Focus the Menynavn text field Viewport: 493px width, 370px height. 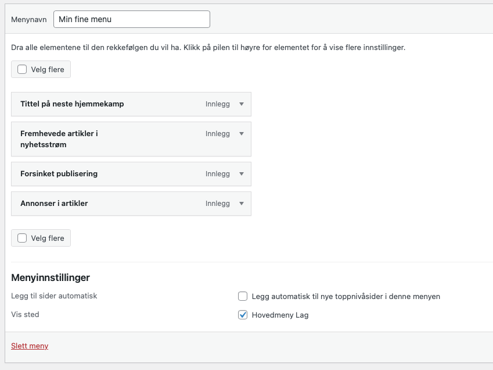(131, 19)
